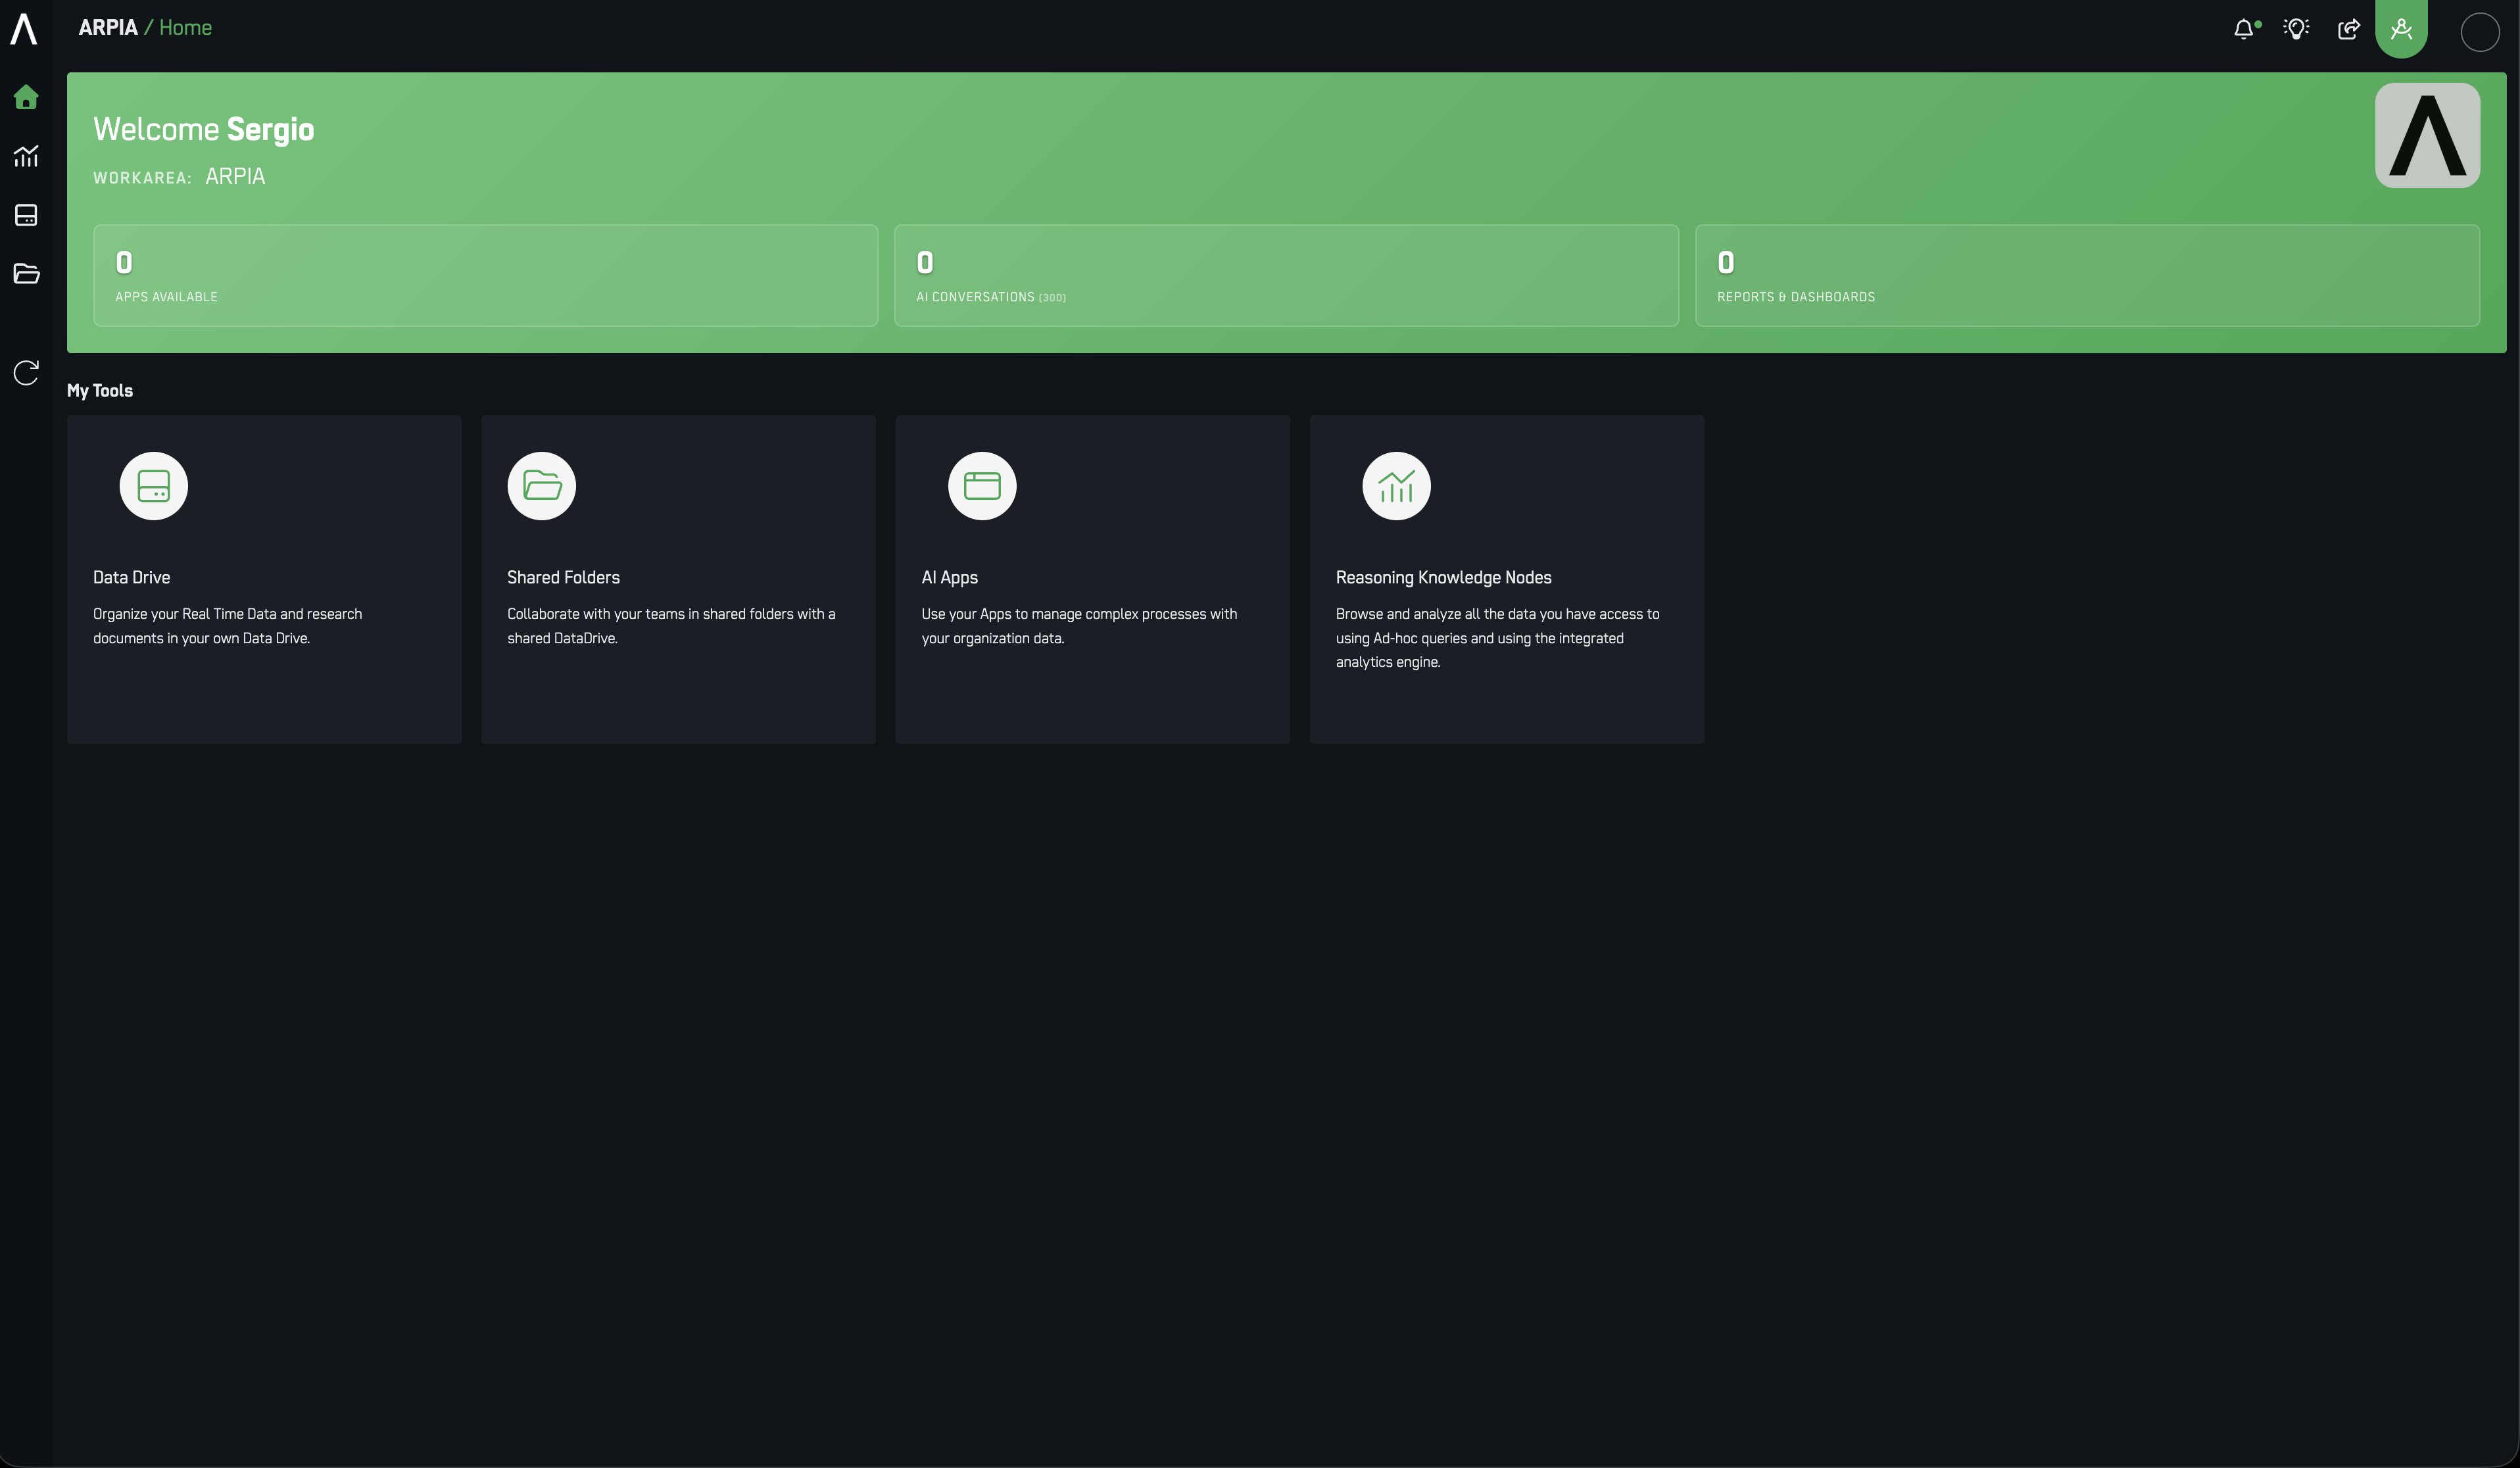The height and width of the screenshot is (1468, 2520).
Task: Open the analytics chart sidebar icon
Action: tap(26, 156)
